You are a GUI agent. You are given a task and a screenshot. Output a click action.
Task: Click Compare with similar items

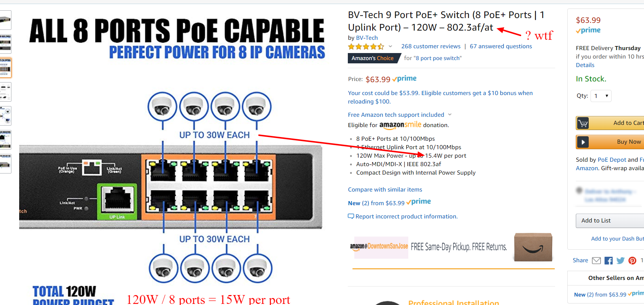click(x=385, y=189)
